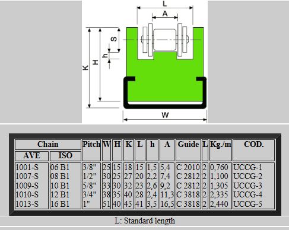This screenshot has height=230, width=289.
Task: Click the 1001-S chain entry
Action: tap(27, 167)
